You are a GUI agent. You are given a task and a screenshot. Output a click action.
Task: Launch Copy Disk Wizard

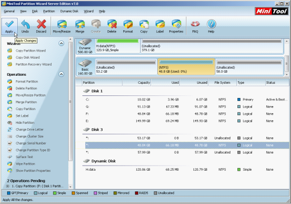(x=27, y=58)
